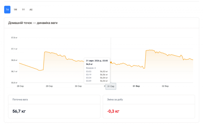The image size is (203, 125).
Task: Click tooltip header 31 серп. 2026 р., 03:00
Action: 97,61
